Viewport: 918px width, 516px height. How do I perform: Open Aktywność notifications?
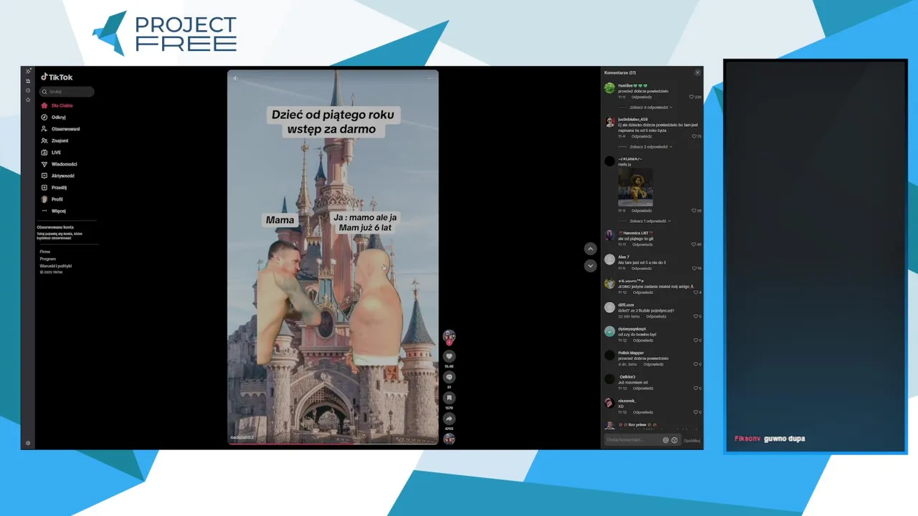tap(57, 176)
